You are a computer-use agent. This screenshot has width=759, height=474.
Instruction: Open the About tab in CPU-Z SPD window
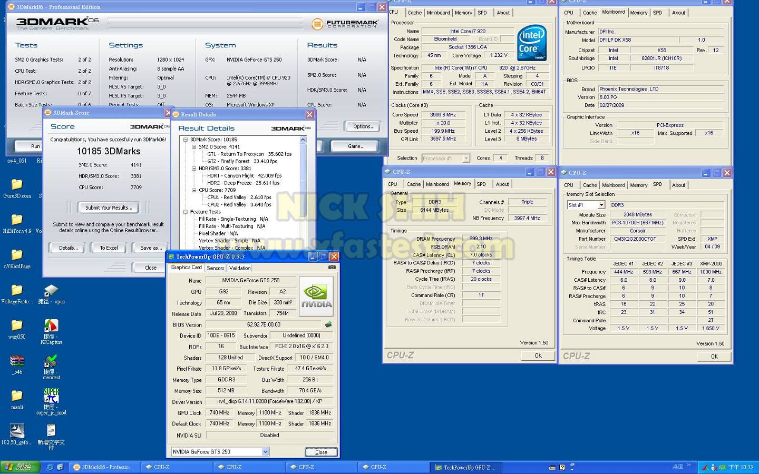pos(678,185)
